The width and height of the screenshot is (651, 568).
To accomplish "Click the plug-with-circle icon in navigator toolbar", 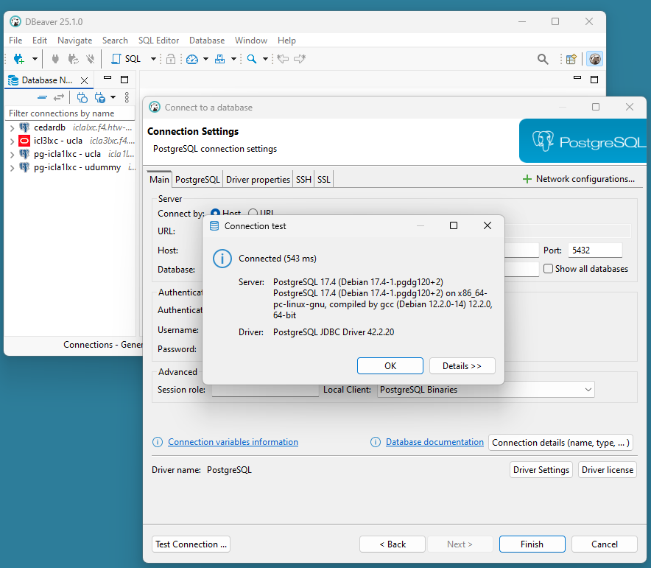I will 82,97.
